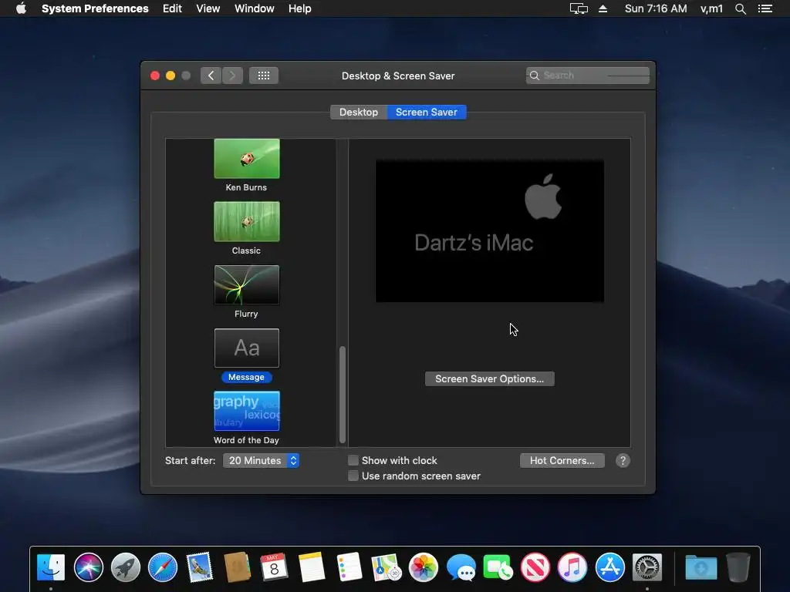Open the Mail stamp icon in Dock
790x592 pixels.
[x=200, y=567]
